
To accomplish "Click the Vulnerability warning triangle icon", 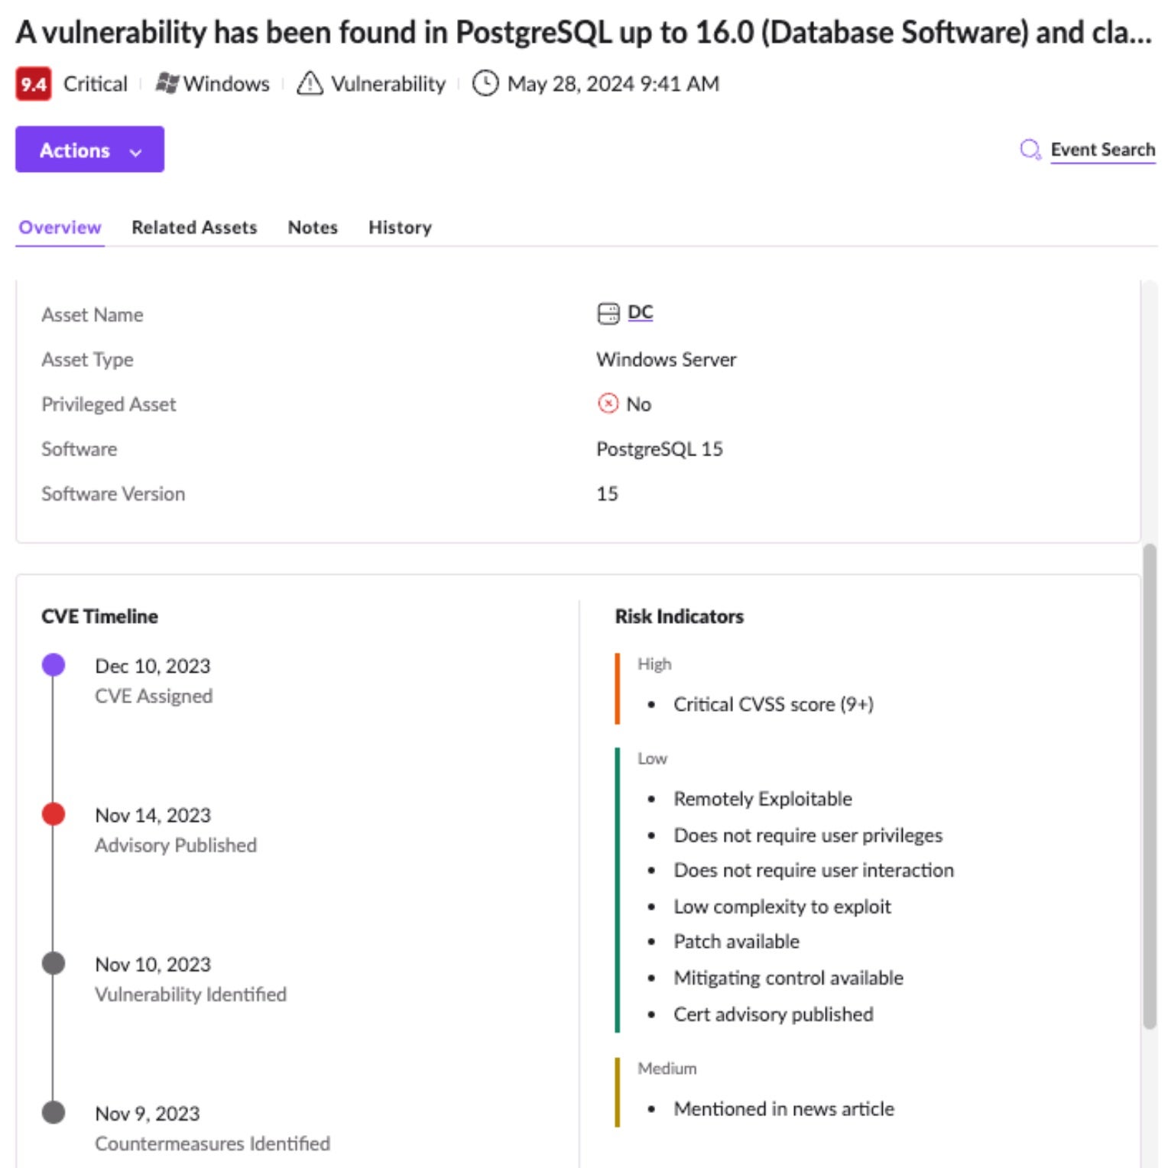I will [310, 83].
